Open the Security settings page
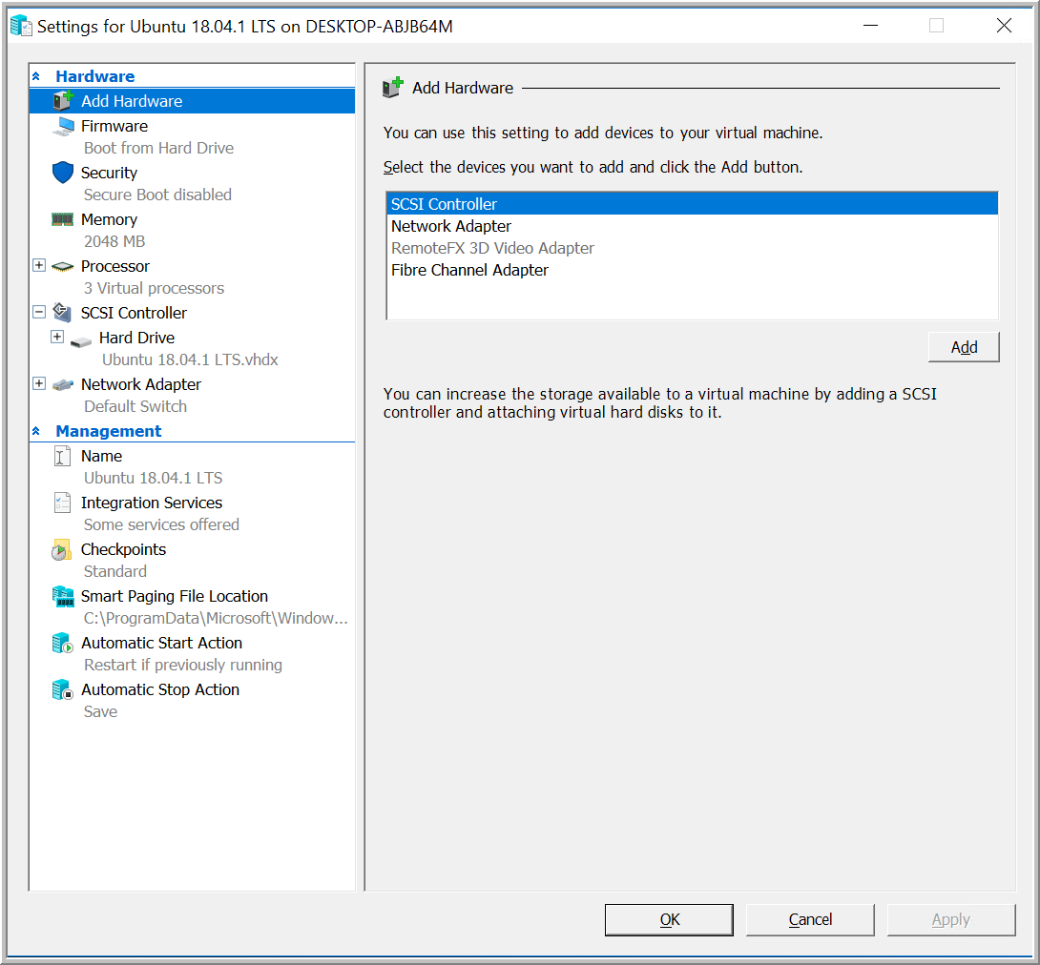 pos(109,173)
